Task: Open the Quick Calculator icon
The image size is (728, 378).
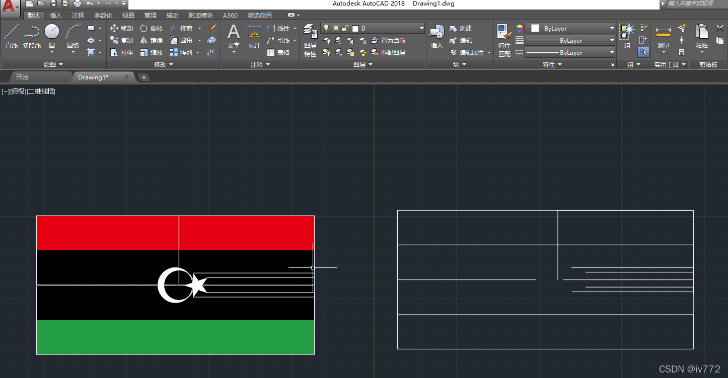Action: [x=682, y=52]
